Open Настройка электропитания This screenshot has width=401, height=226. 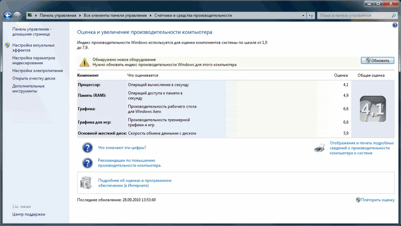tap(37, 71)
